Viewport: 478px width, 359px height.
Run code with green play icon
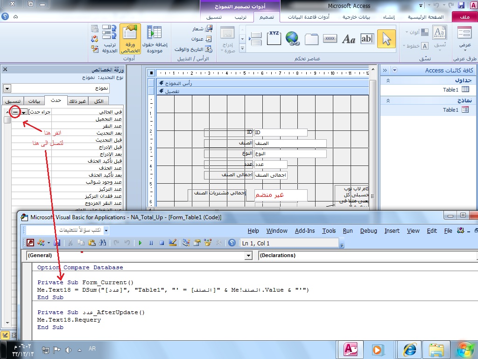click(x=140, y=243)
